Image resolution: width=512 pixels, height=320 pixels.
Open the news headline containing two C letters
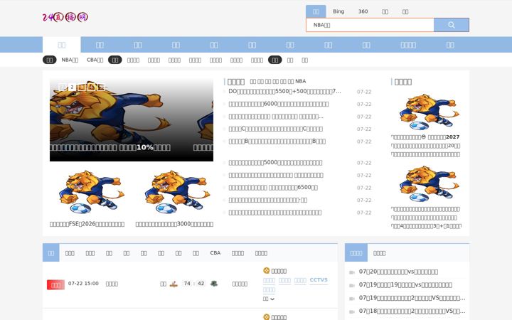click(276, 129)
